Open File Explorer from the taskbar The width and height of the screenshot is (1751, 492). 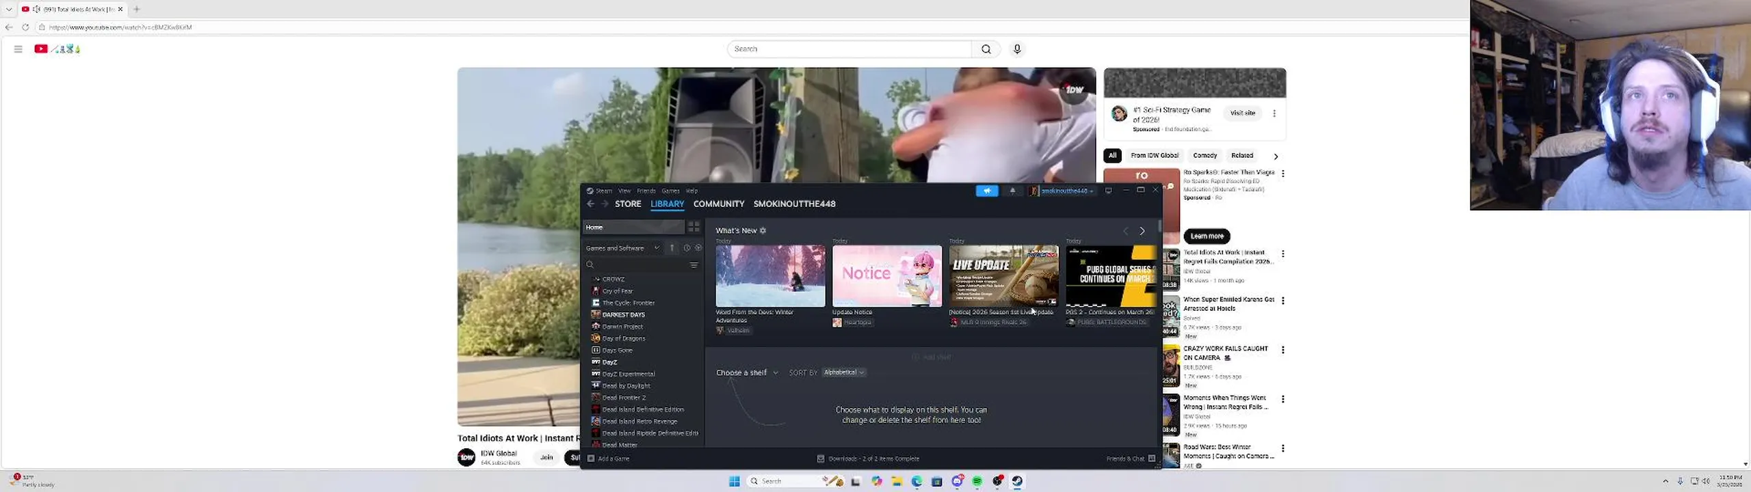coord(897,481)
